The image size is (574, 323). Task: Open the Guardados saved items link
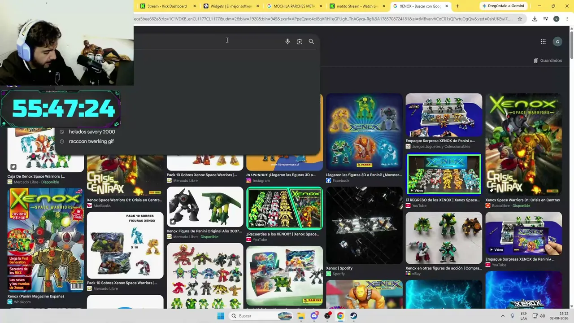pyautogui.click(x=548, y=61)
